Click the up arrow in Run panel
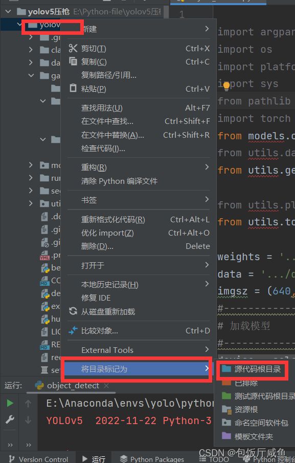 pos(28,403)
